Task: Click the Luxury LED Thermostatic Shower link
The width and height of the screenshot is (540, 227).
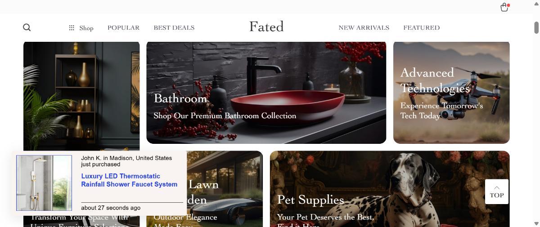Action: pos(129,180)
